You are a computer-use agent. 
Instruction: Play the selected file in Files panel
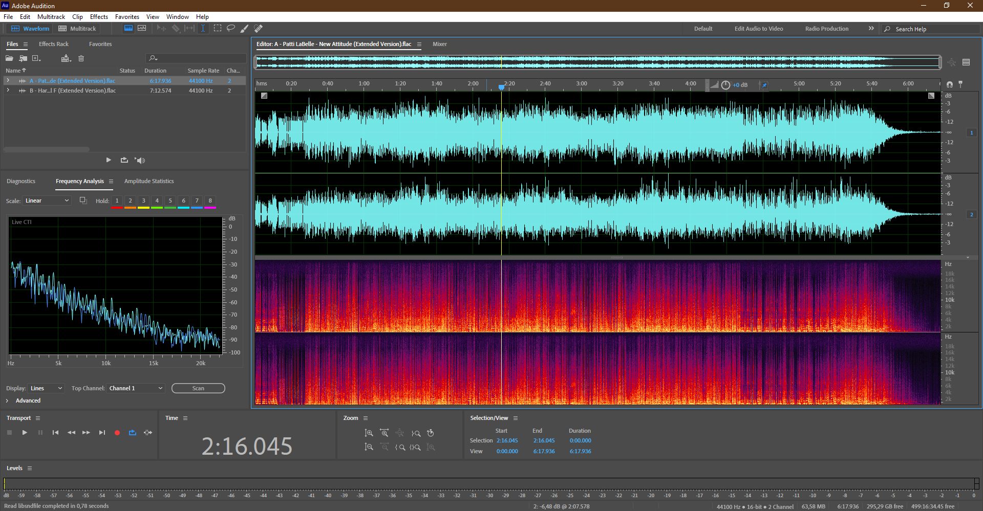(x=109, y=160)
